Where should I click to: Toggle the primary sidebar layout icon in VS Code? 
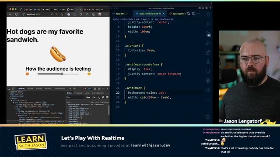click(x=199, y=8)
